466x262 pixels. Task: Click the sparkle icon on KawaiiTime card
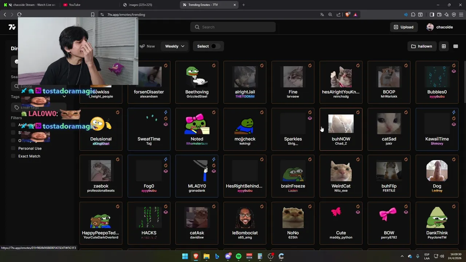click(x=454, y=112)
